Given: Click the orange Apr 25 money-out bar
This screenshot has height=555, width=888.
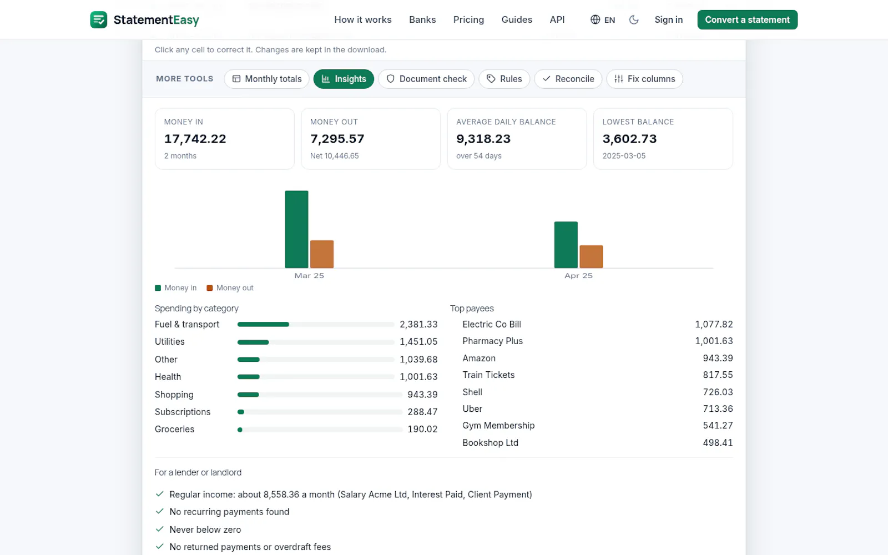Looking at the screenshot, I should tap(591, 256).
